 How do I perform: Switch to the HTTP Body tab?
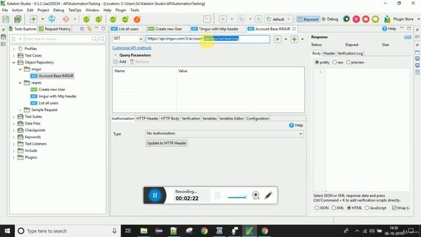(170, 118)
